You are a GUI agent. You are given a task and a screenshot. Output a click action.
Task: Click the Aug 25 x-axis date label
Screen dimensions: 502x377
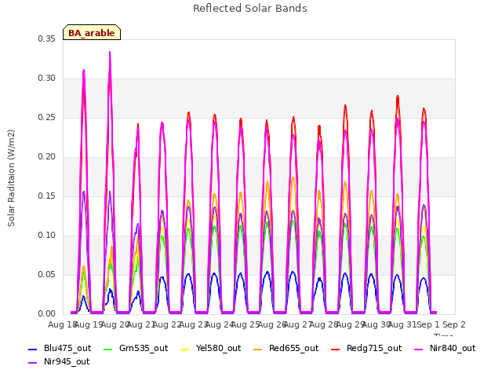pos(246,324)
